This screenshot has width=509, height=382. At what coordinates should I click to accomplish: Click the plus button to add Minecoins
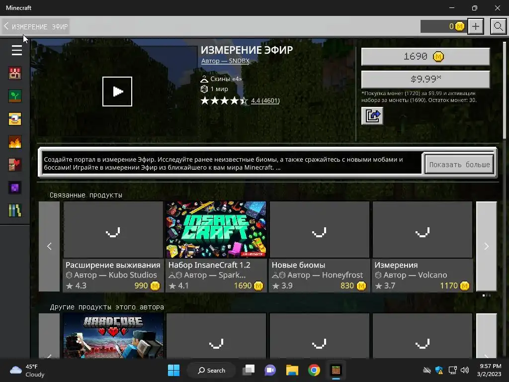(476, 26)
